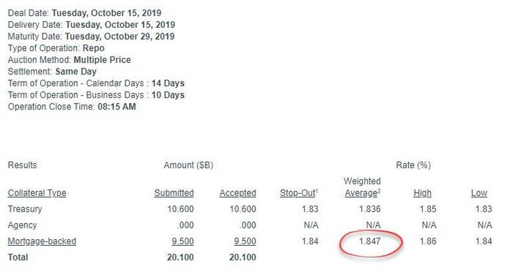Open the Stop-Out footnote header
Screen dimensions: 532x275
click(299, 193)
